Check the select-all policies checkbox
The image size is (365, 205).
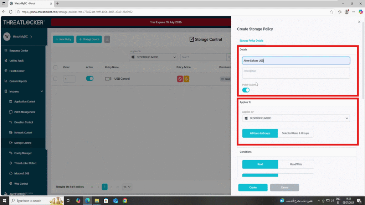pyautogui.click(x=55, y=67)
